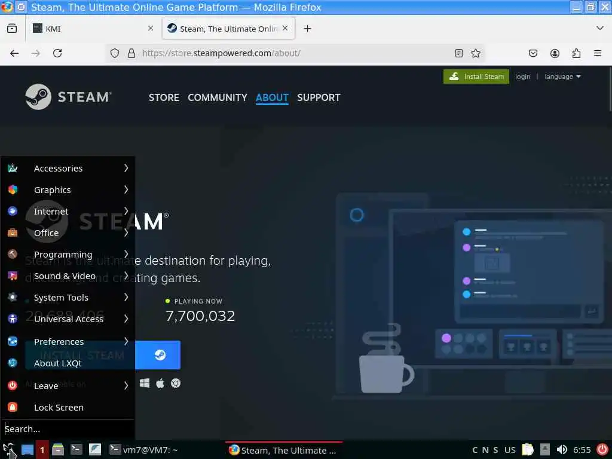Screen dimensions: 612x459
Task: Click the Chrome OS platform icon
Action: (176, 383)
